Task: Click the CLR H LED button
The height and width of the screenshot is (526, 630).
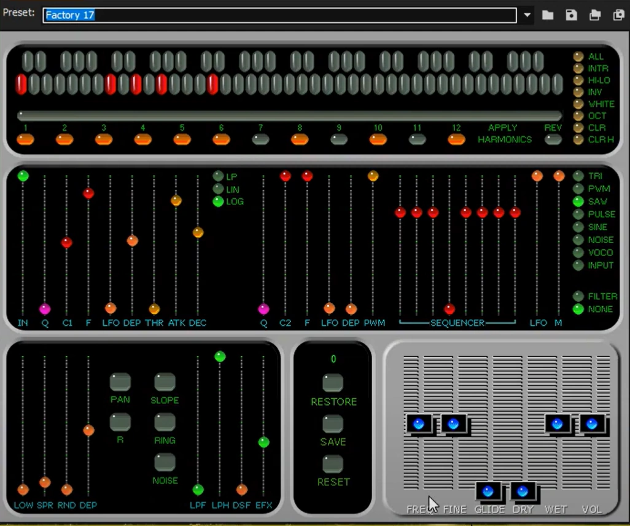Action: [x=578, y=140]
